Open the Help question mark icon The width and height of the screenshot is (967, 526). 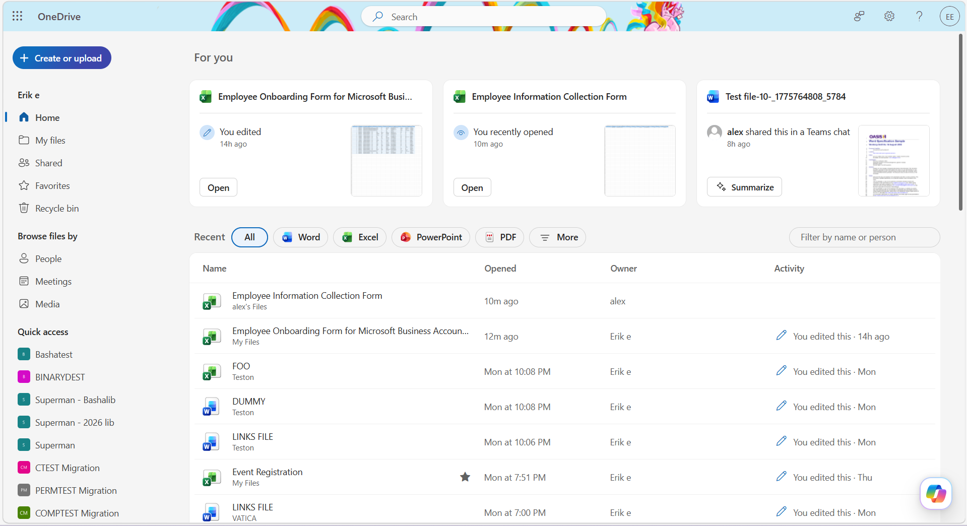click(919, 16)
